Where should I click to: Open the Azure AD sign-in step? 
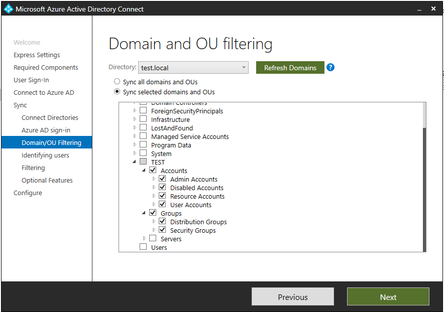tap(46, 130)
